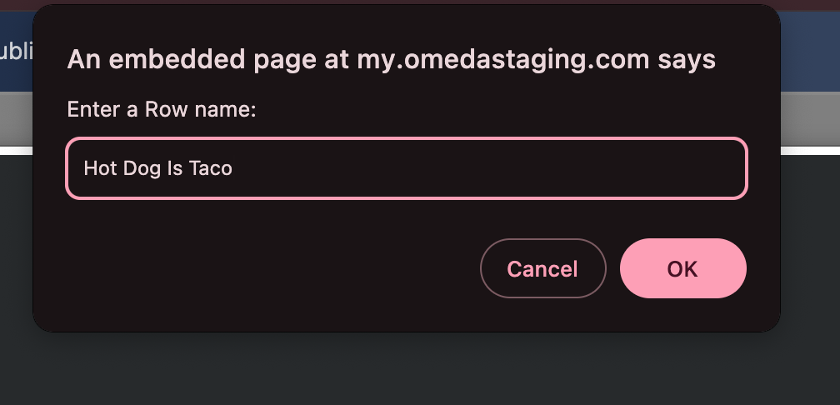840x405 pixels.
Task: Click the word "Dog" in the text field
Action: point(136,168)
